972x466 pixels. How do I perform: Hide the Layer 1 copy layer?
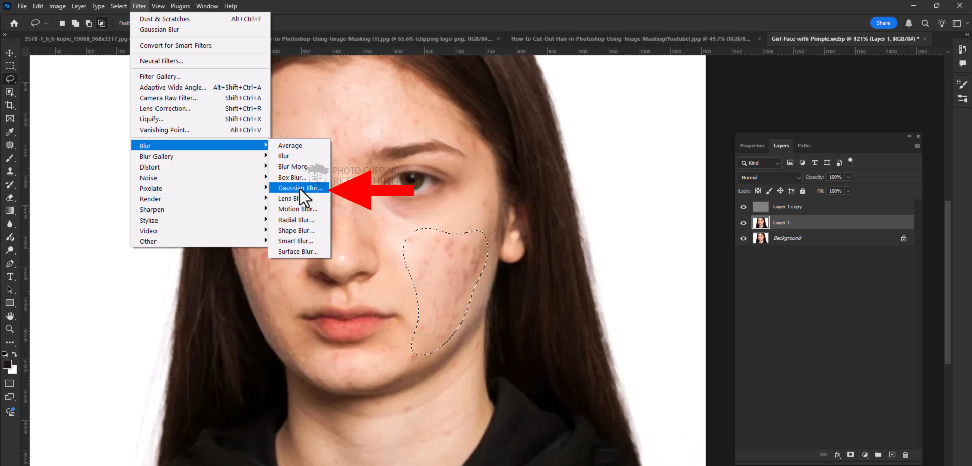click(x=743, y=207)
